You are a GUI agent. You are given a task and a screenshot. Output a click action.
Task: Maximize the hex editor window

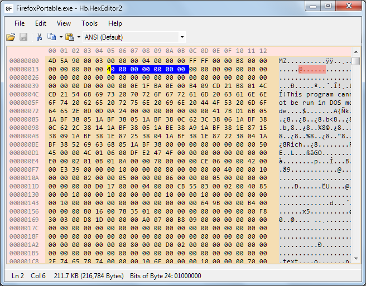(328, 6)
